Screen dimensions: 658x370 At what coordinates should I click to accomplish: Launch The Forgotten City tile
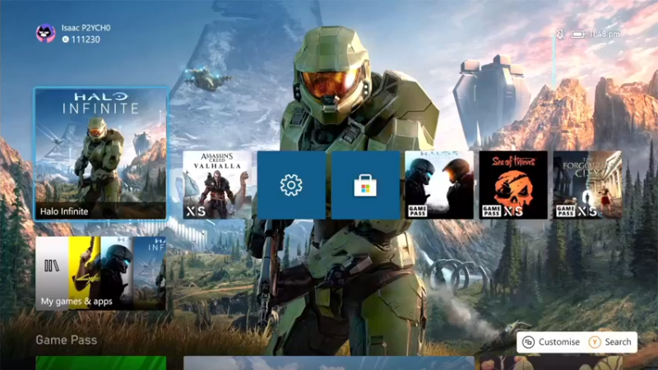(x=587, y=185)
